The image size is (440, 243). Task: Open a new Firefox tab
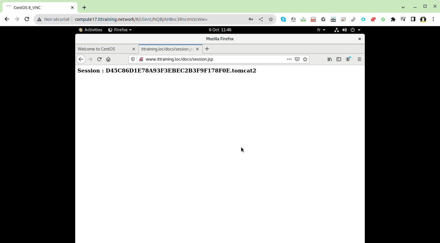207,49
